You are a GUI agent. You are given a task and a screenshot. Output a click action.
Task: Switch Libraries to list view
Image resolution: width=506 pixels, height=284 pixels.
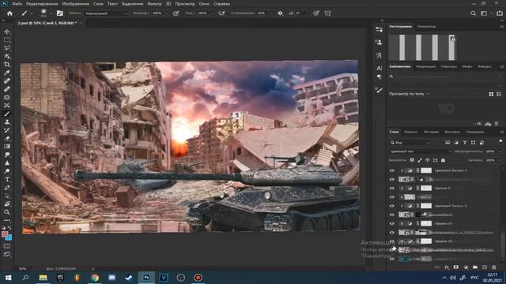(x=499, y=94)
